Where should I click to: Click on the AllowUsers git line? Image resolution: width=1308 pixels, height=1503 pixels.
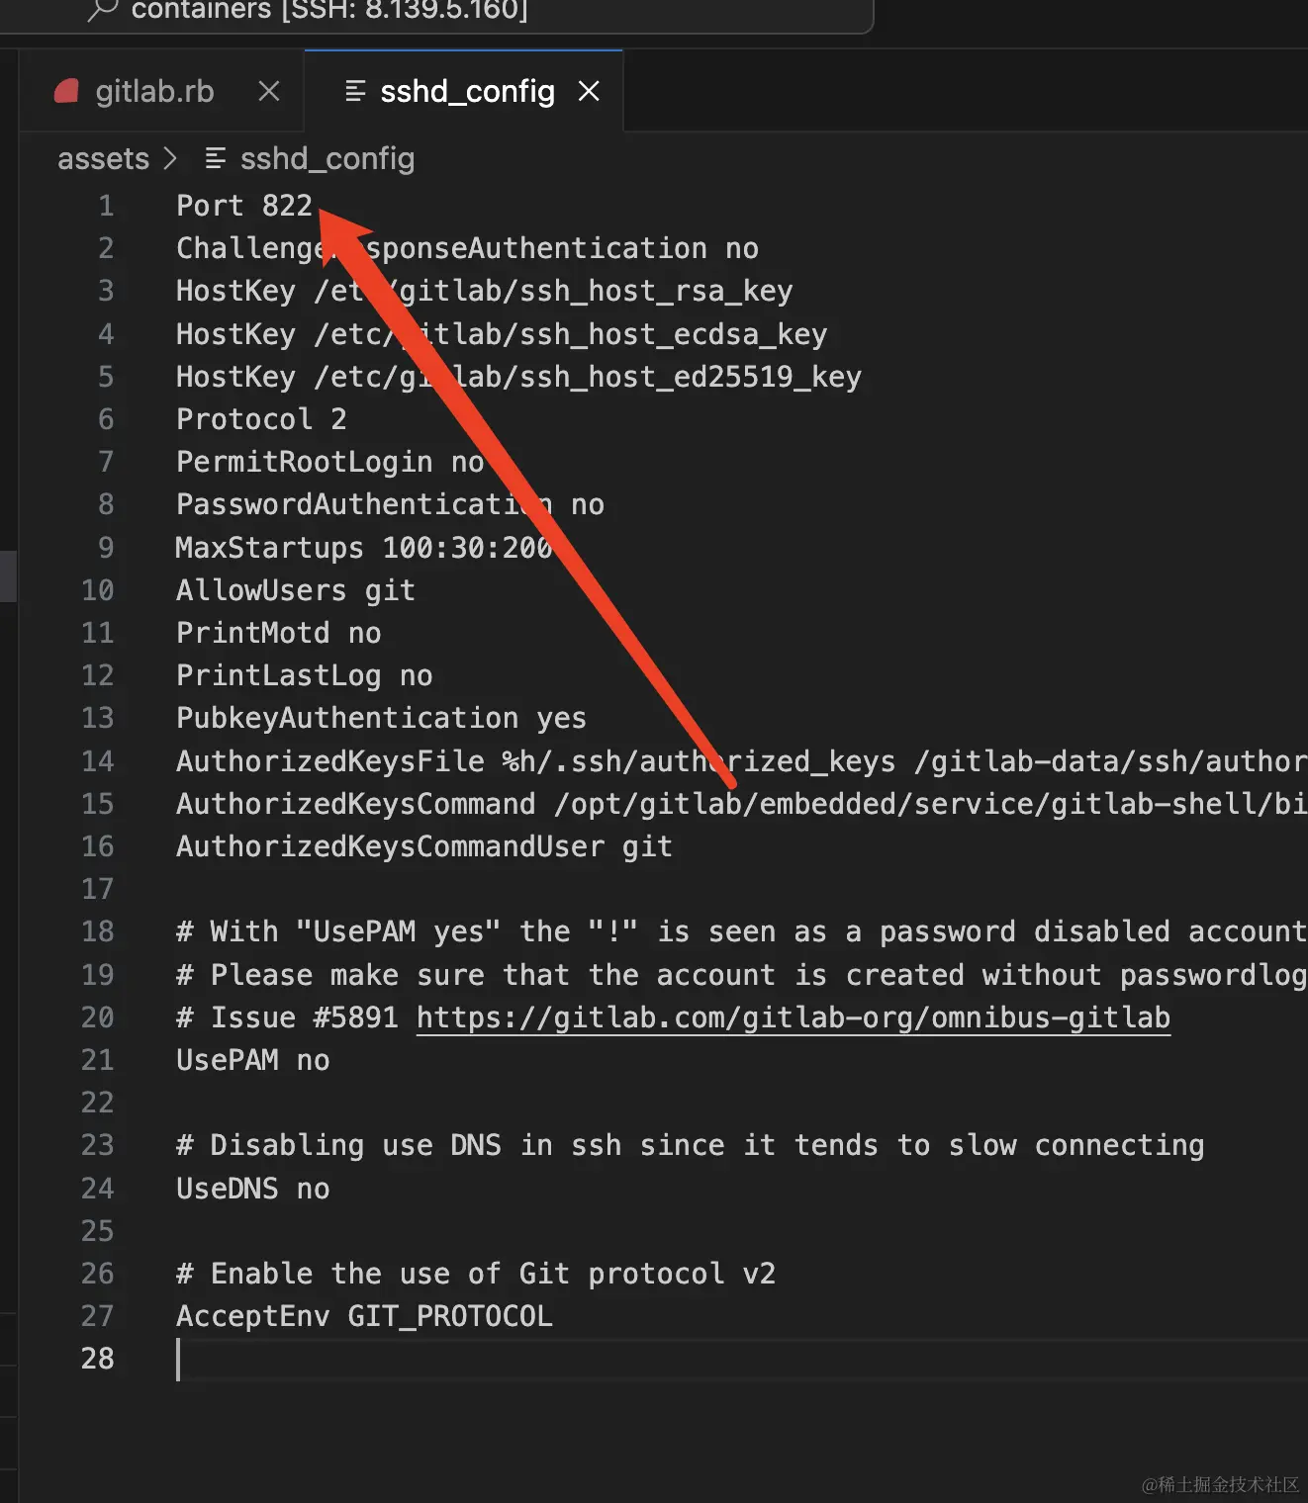(x=295, y=590)
